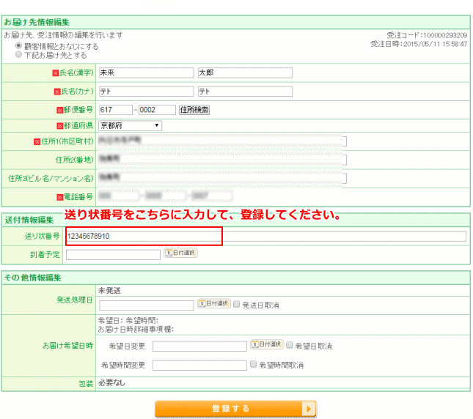Select '顧客情報とおなじにする' radio option
This screenshot has width=473, height=419.
[x=19, y=46]
